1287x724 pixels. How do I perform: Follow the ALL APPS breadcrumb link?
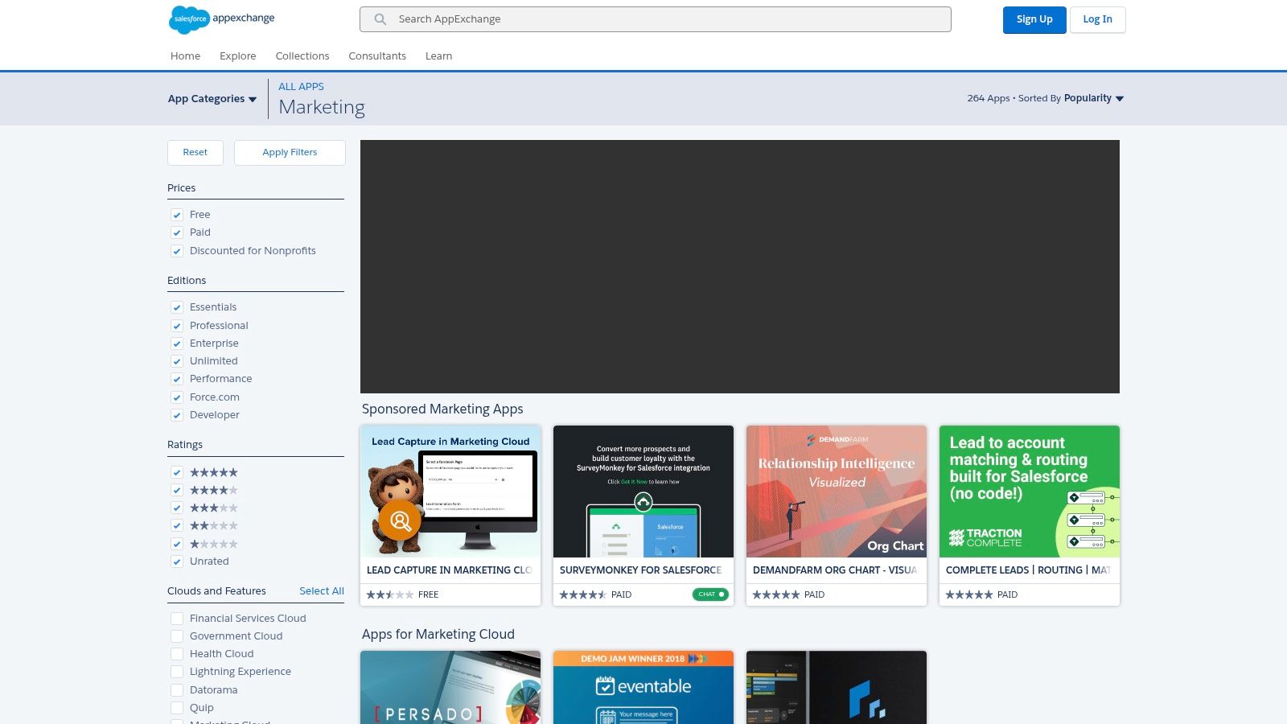pos(301,87)
